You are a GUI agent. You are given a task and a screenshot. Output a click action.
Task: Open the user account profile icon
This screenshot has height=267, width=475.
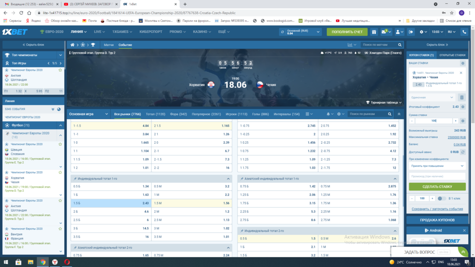click(x=398, y=32)
